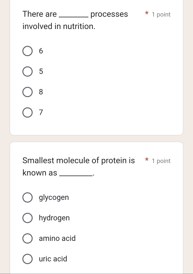The height and width of the screenshot is (274, 193).
Task: Click the red required asterisk on first question
Action: click(147, 14)
